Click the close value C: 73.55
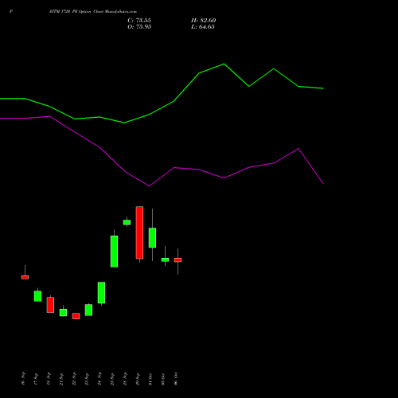398x398 pixels. click(x=139, y=21)
